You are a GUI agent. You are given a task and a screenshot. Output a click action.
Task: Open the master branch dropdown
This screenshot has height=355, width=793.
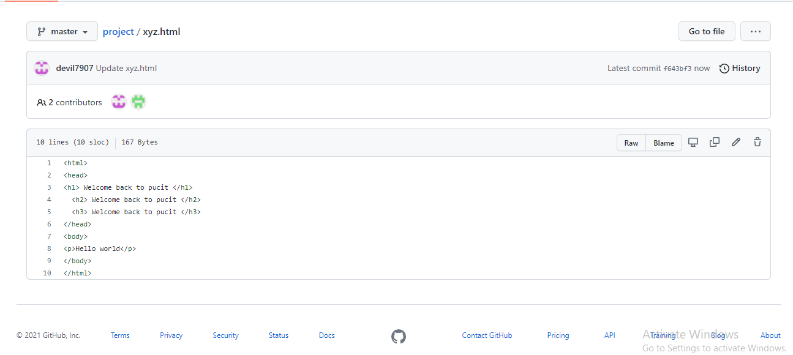pyautogui.click(x=62, y=31)
